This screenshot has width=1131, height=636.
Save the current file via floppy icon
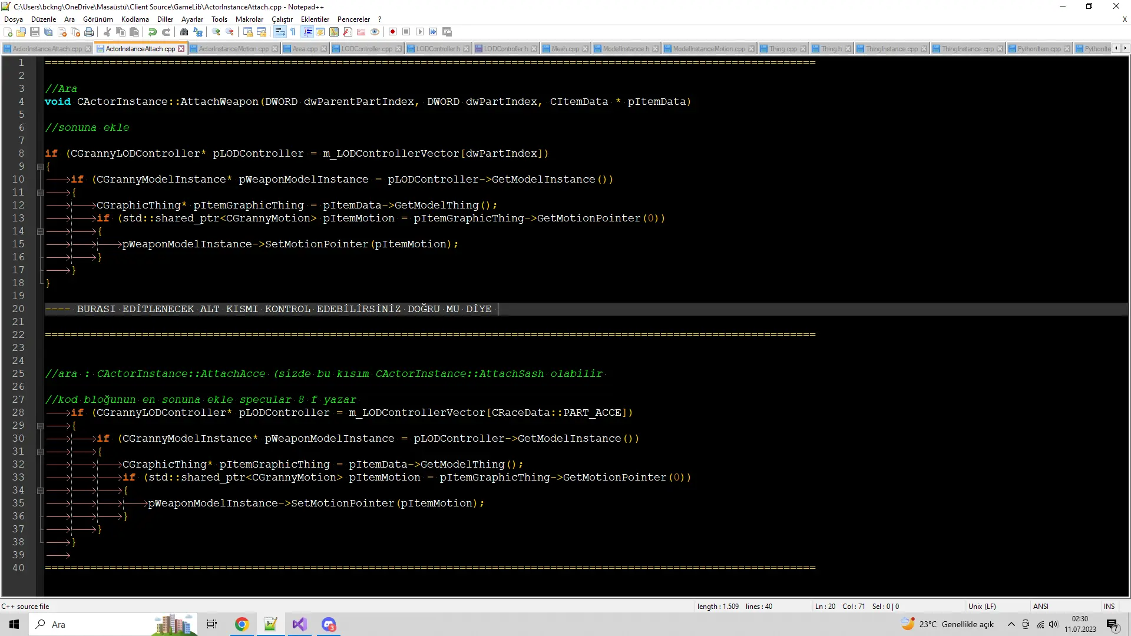pyautogui.click(x=35, y=32)
